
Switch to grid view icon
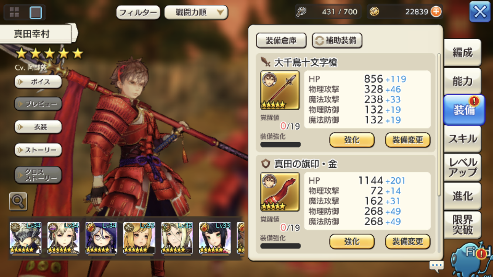(x=14, y=12)
